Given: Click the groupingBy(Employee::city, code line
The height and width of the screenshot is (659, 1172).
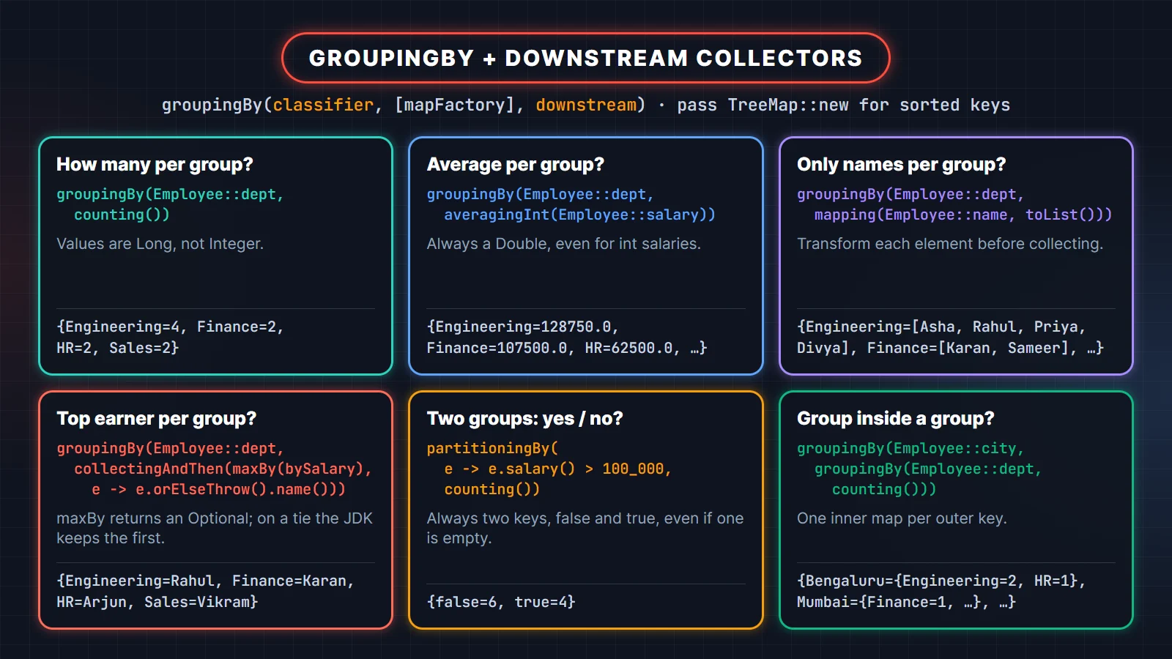Looking at the screenshot, I should coord(910,448).
